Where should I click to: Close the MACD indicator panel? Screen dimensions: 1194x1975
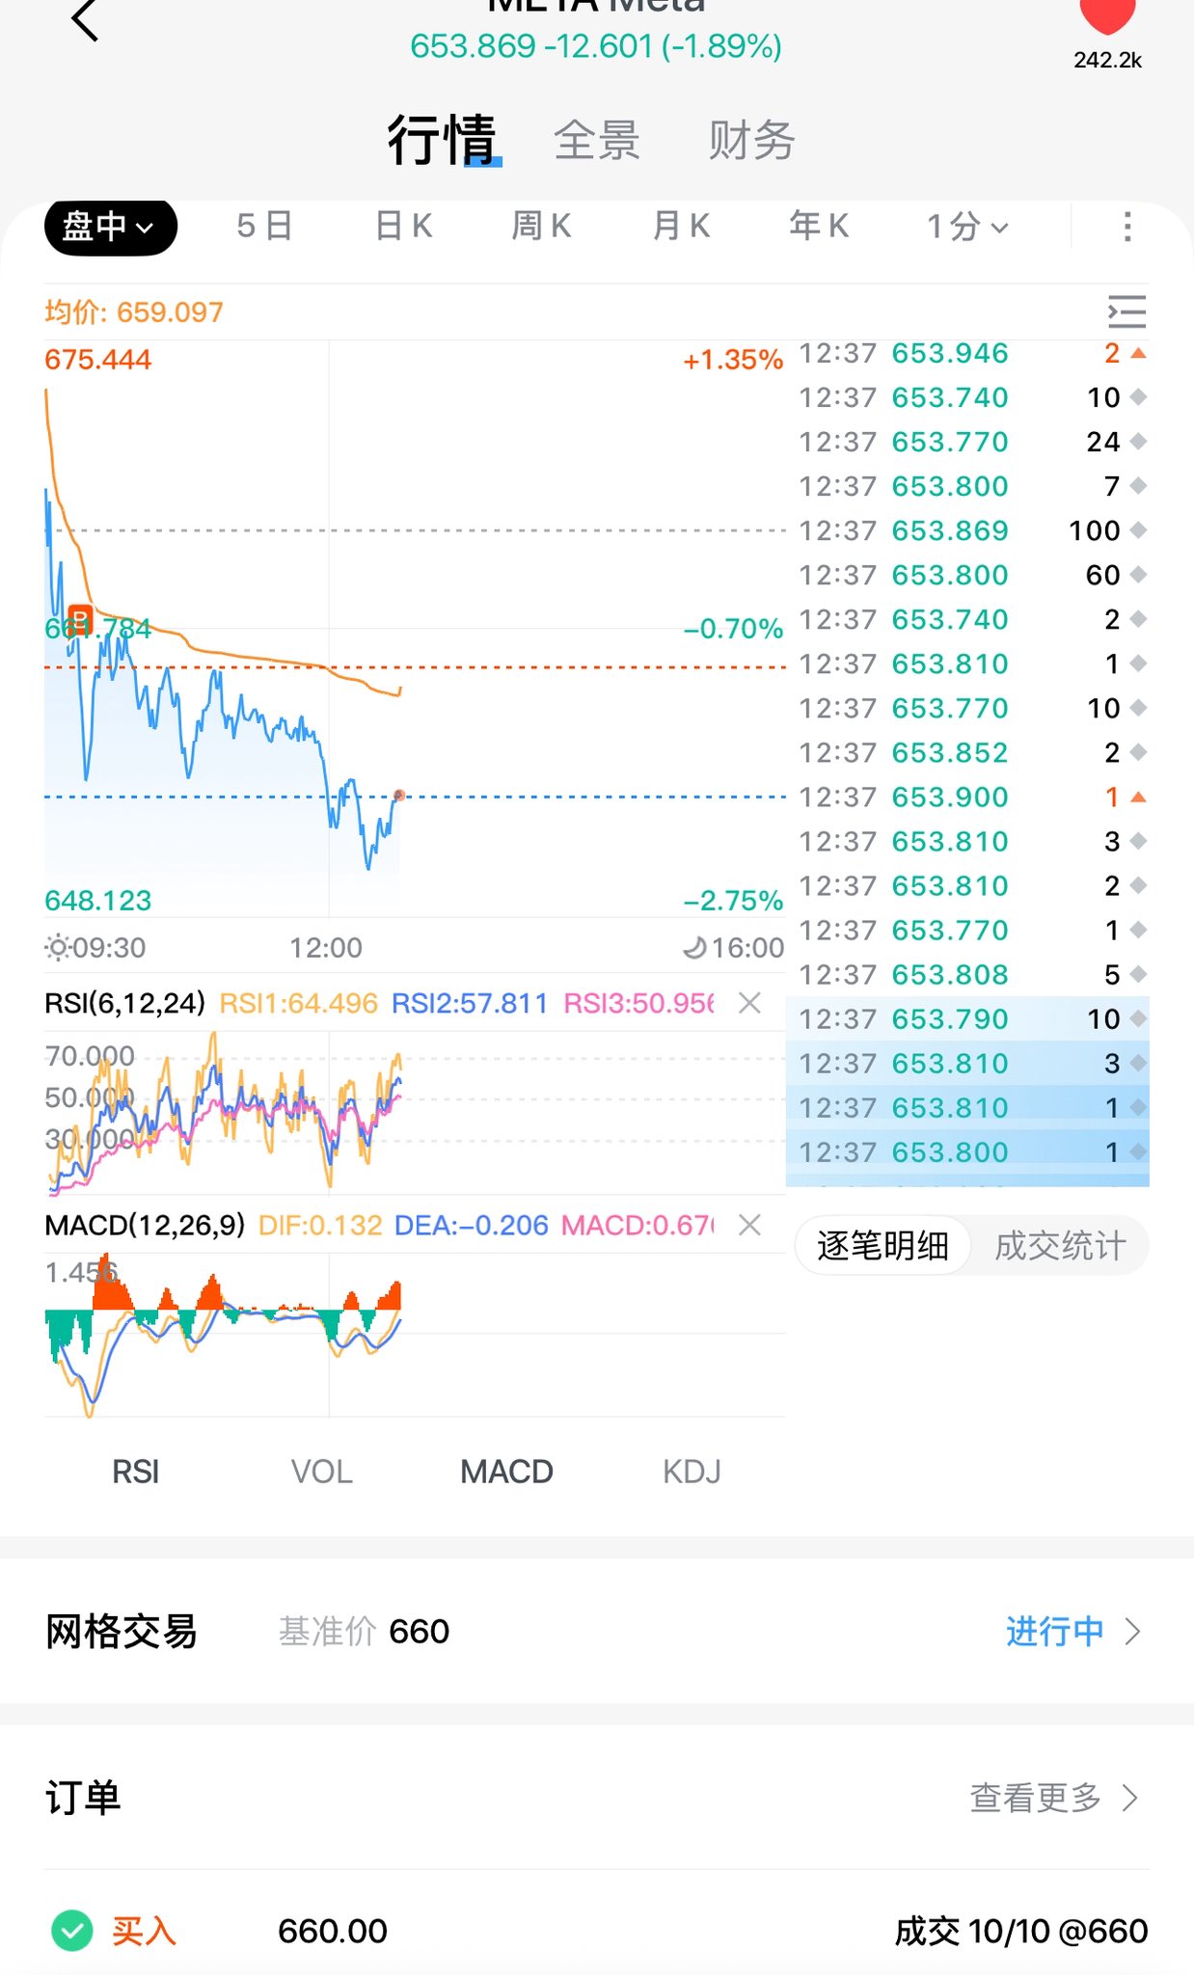pos(749,1225)
